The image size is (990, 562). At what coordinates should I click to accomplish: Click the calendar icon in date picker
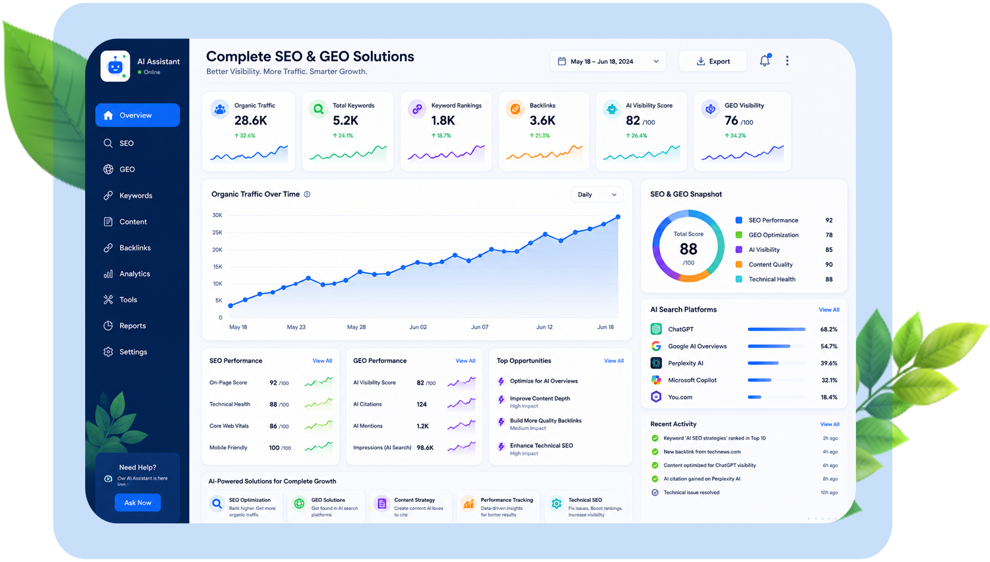[x=562, y=61]
